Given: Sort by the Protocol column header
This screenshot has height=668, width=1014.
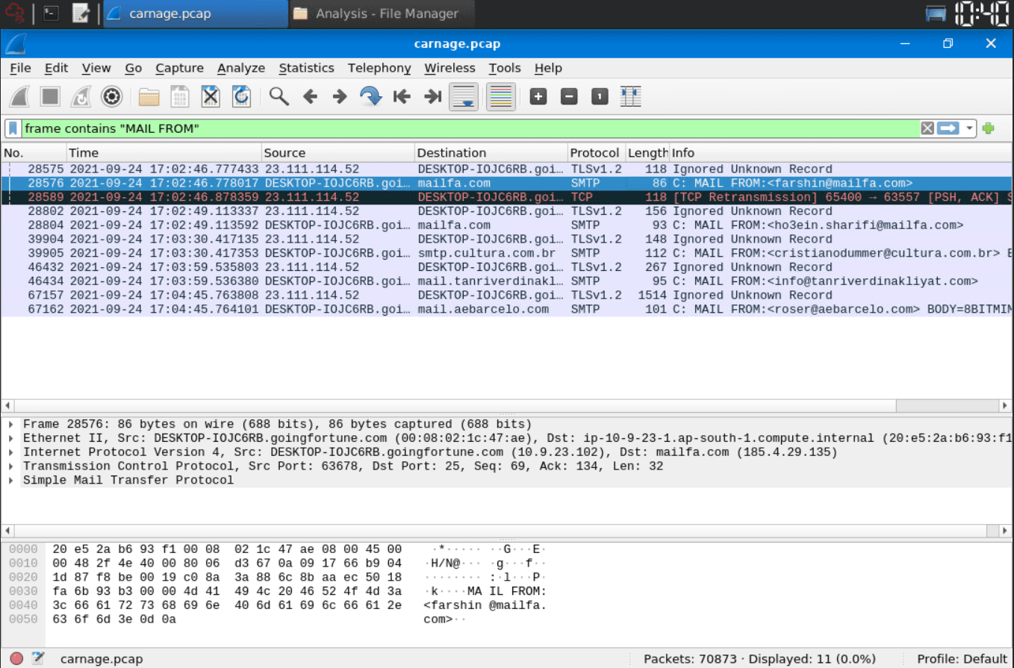Looking at the screenshot, I should (596, 153).
